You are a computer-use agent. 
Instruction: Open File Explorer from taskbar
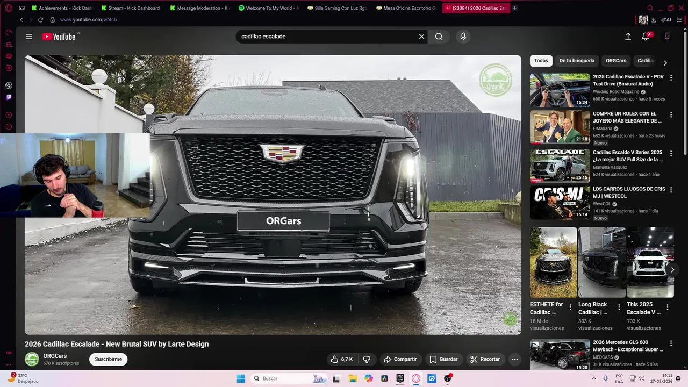pos(353,378)
